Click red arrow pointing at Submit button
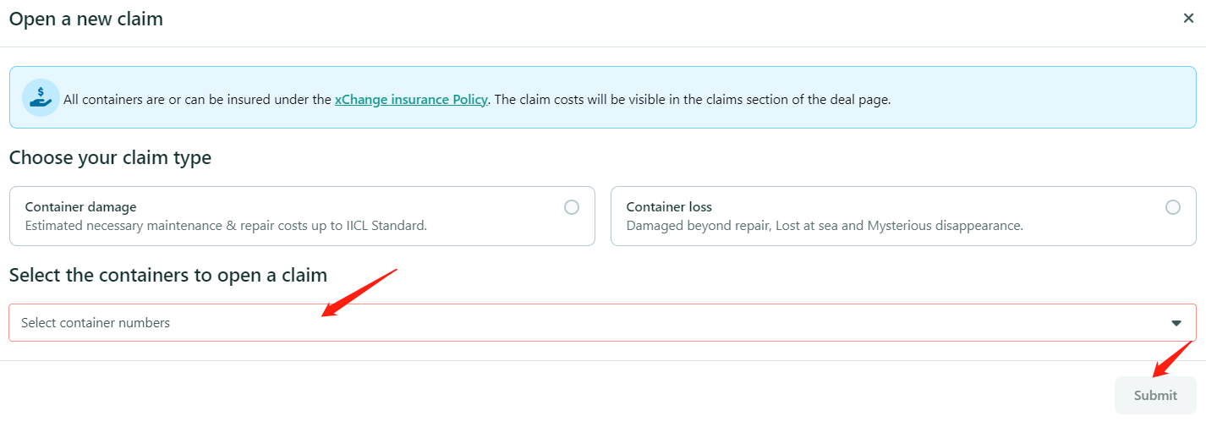This screenshot has height=422, width=1206. coord(1171,358)
